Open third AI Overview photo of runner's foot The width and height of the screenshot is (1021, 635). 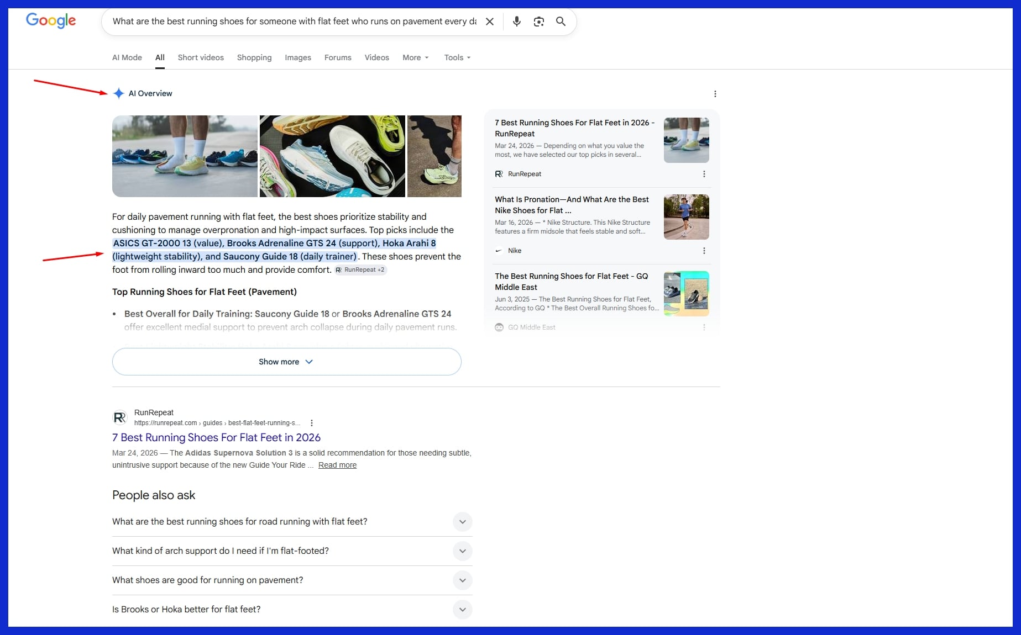pos(434,156)
